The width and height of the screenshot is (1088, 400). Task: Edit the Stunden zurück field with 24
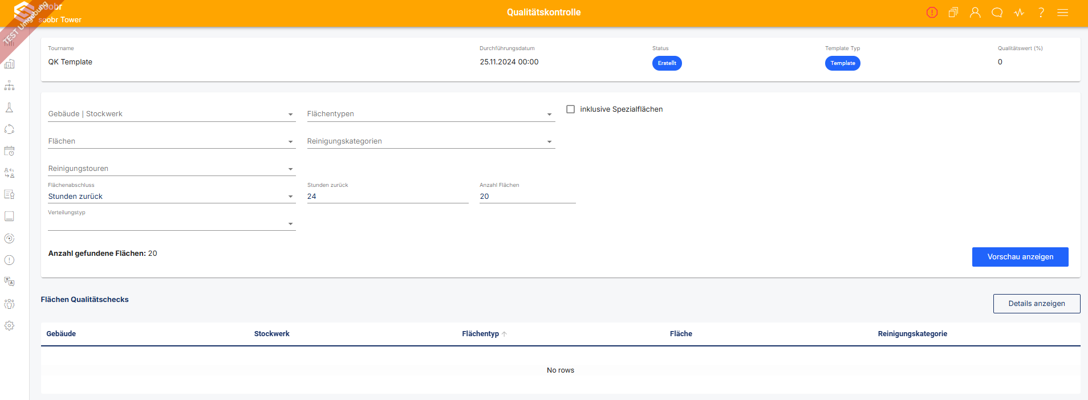[x=388, y=196]
